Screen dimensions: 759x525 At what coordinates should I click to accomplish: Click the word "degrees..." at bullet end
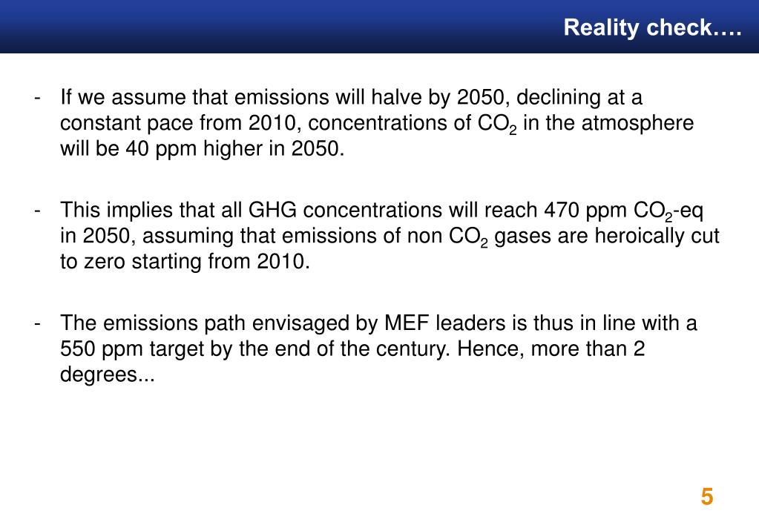click(108, 374)
